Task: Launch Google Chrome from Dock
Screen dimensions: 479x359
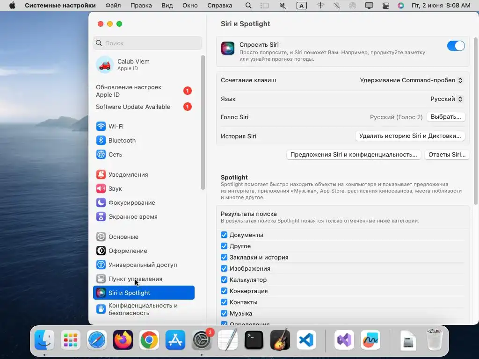Action: pos(149,340)
